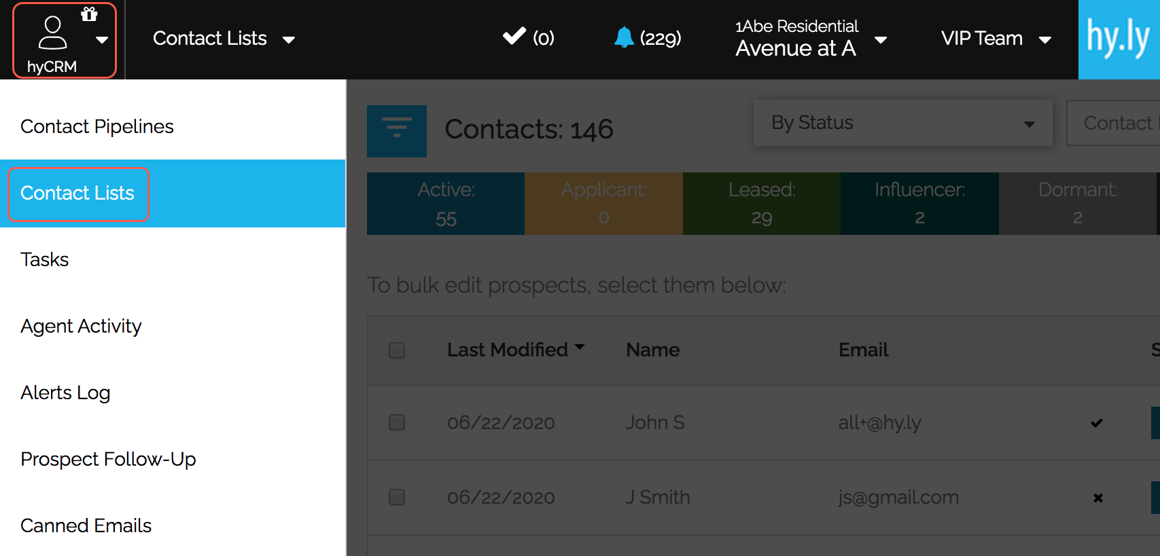
Task: Select Contact Pipelines in the side menu
Action: point(97,126)
